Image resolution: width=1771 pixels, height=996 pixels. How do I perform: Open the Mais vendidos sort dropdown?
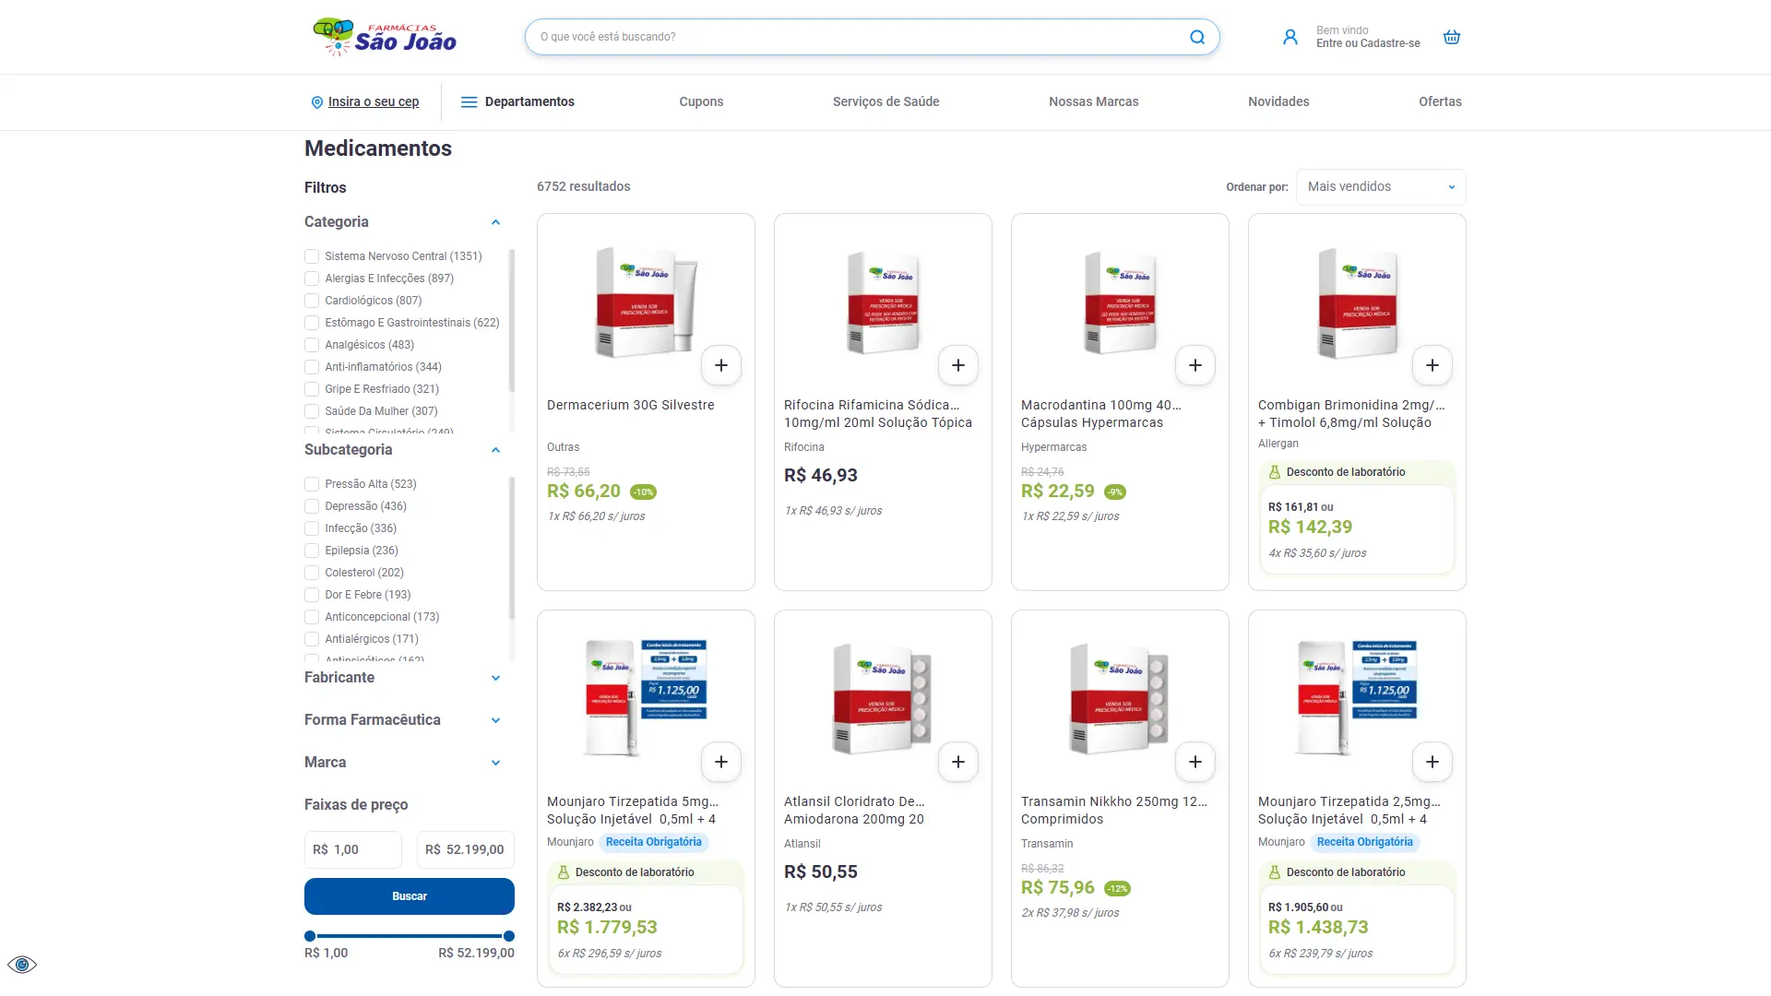tap(1381, 187)
